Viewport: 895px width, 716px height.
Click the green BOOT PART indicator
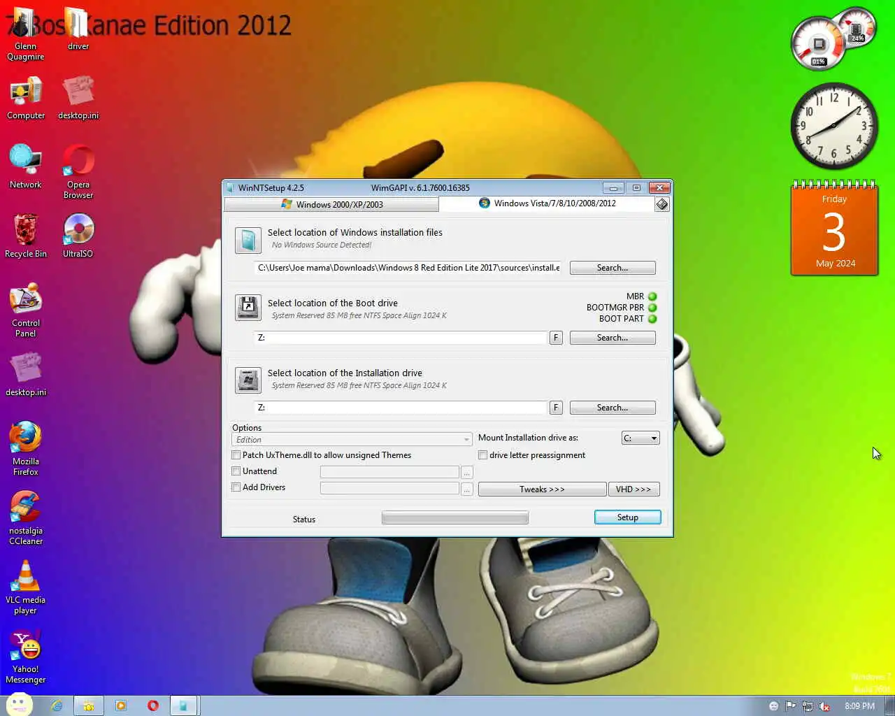click(x=652, y=319)
